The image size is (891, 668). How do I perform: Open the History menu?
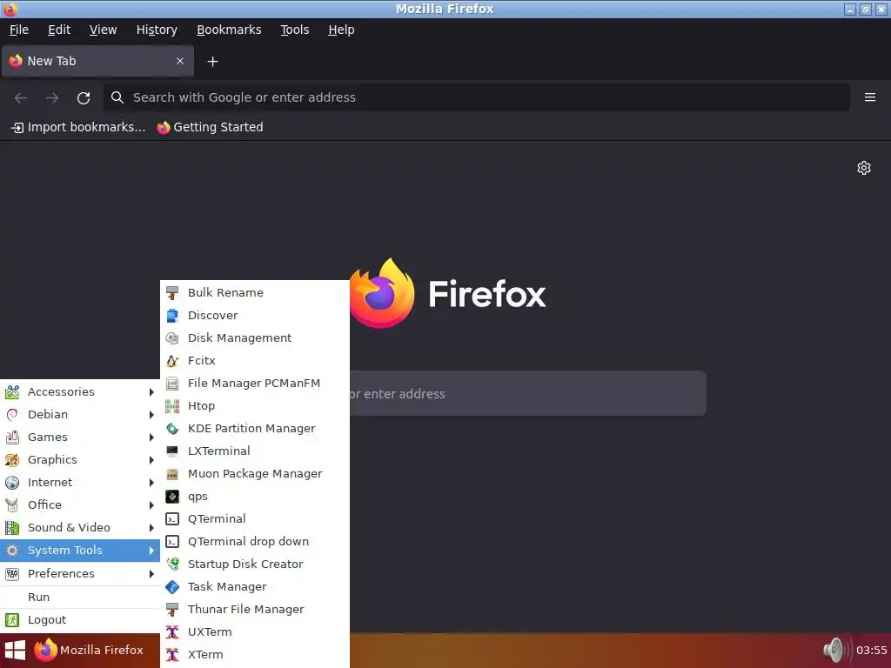(x=157, y=30)
